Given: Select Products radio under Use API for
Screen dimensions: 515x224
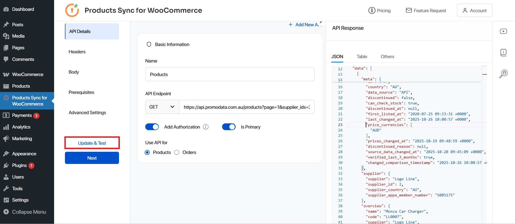Looking at the screenshot, I should (147, 152).
